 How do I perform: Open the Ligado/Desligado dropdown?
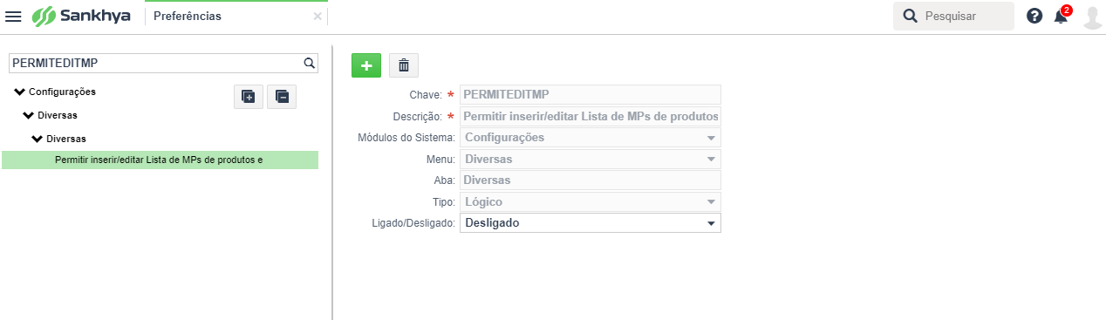point(591,223)
